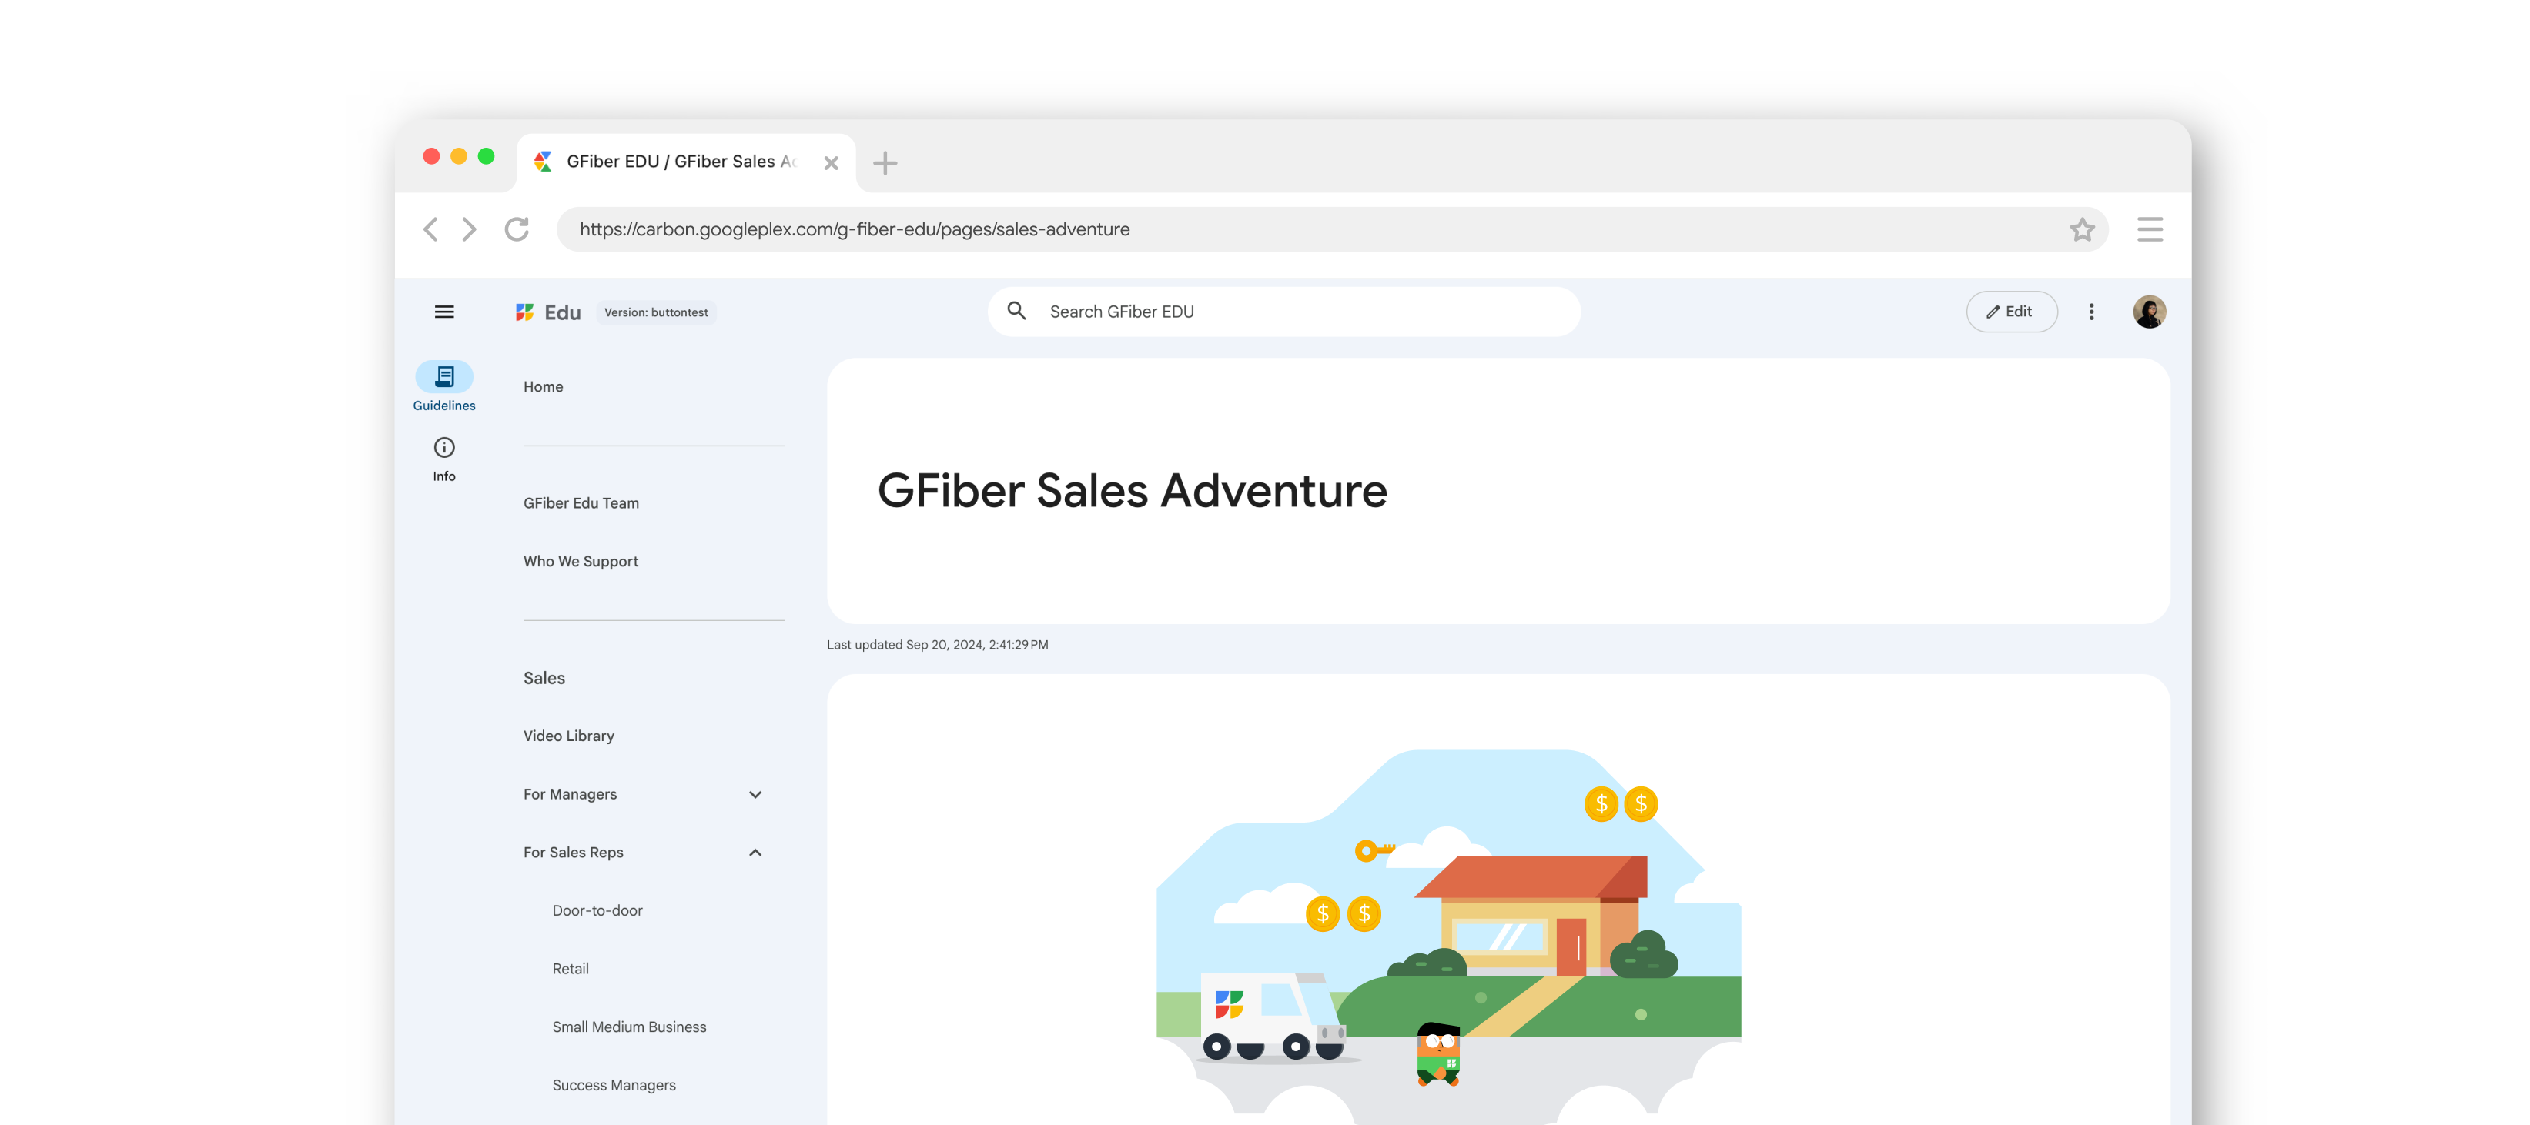Open Retail page
Screen dimensions: 2530x1125
pos(571,968)
